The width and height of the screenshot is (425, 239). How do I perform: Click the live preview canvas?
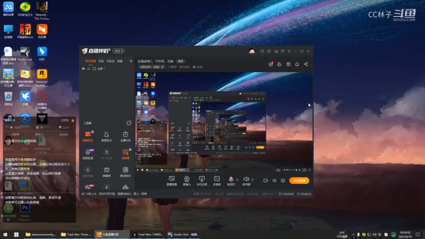pos(224,122)
